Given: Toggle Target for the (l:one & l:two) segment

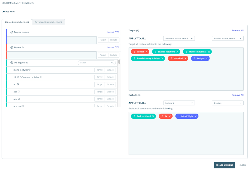Looking at the screenshot, I should coord(99,70).
